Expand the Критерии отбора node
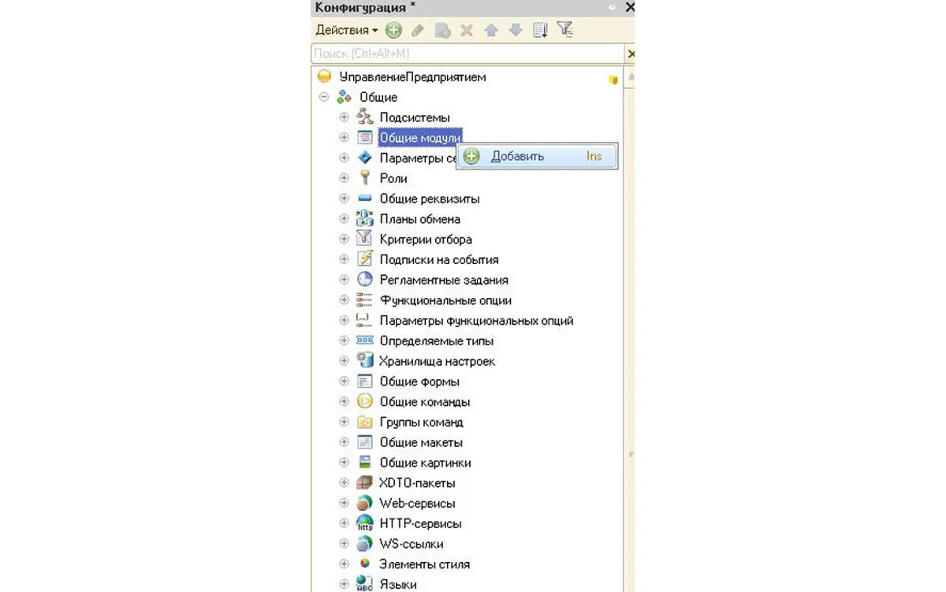The width and height of the screenshot is (946, 592). (344, 239)
